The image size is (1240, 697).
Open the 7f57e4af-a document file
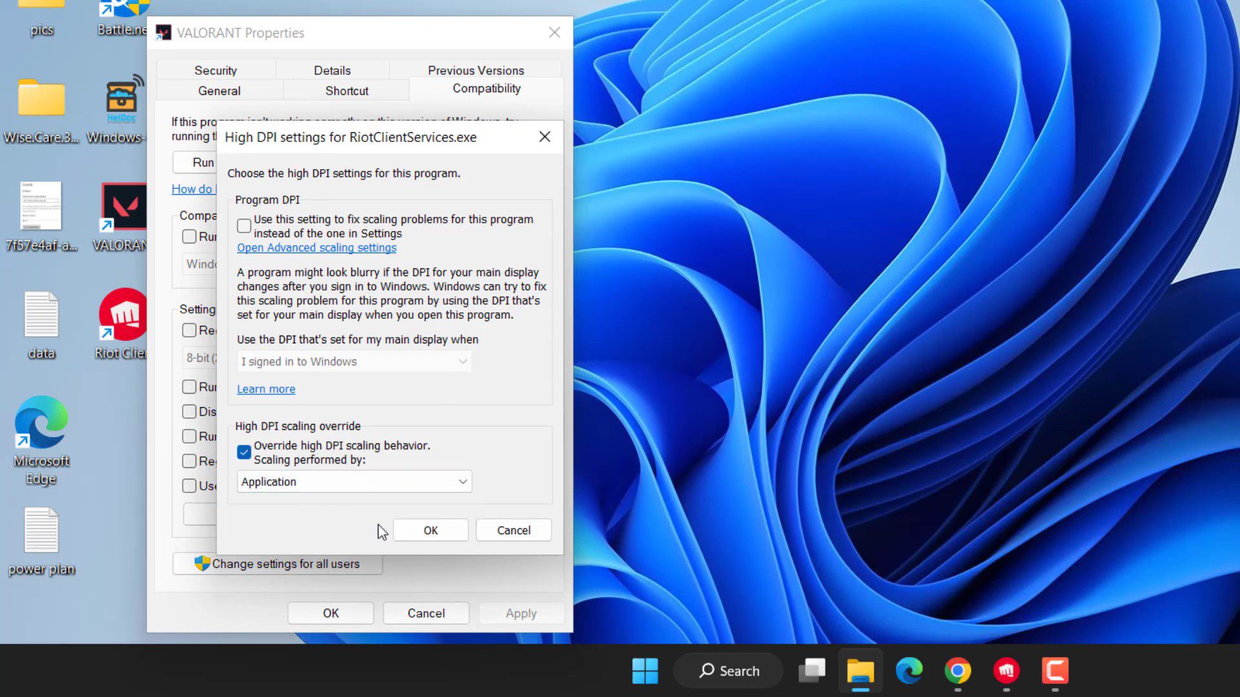coord(41,217)
